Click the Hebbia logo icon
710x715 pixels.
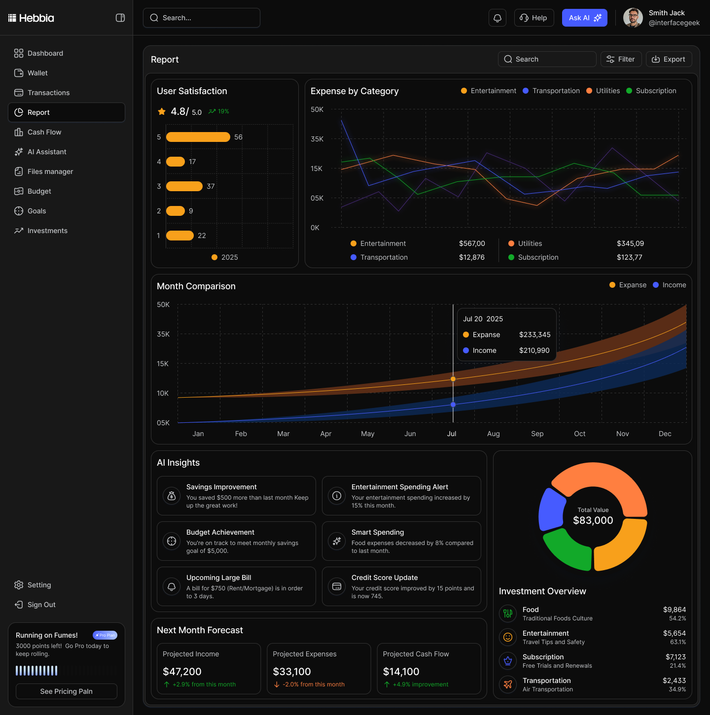point(12,18)
